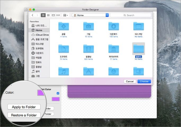Switch to icon grid view
Screen dimensions: 181x127
pyautogui.click(x=43, y=15)
